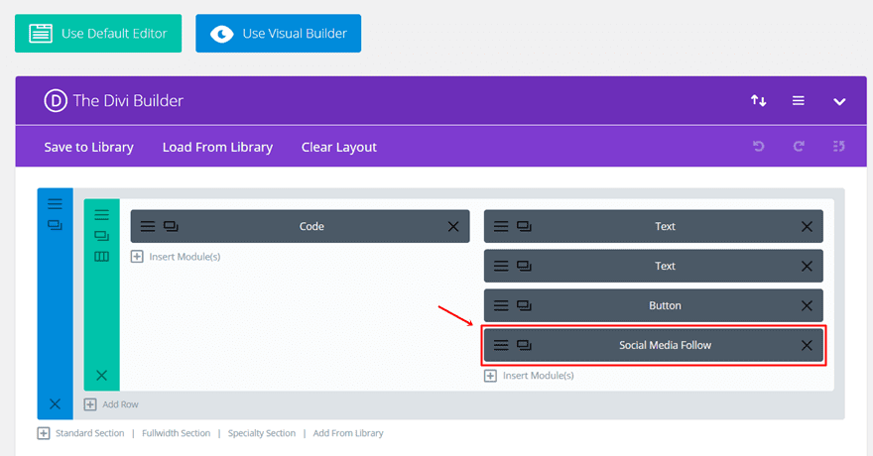Clone the Social Media Follow module

tap(524, 345)
